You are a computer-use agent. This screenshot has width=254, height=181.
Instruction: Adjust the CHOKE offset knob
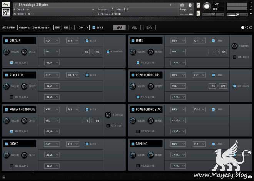[x=24, y=155]
